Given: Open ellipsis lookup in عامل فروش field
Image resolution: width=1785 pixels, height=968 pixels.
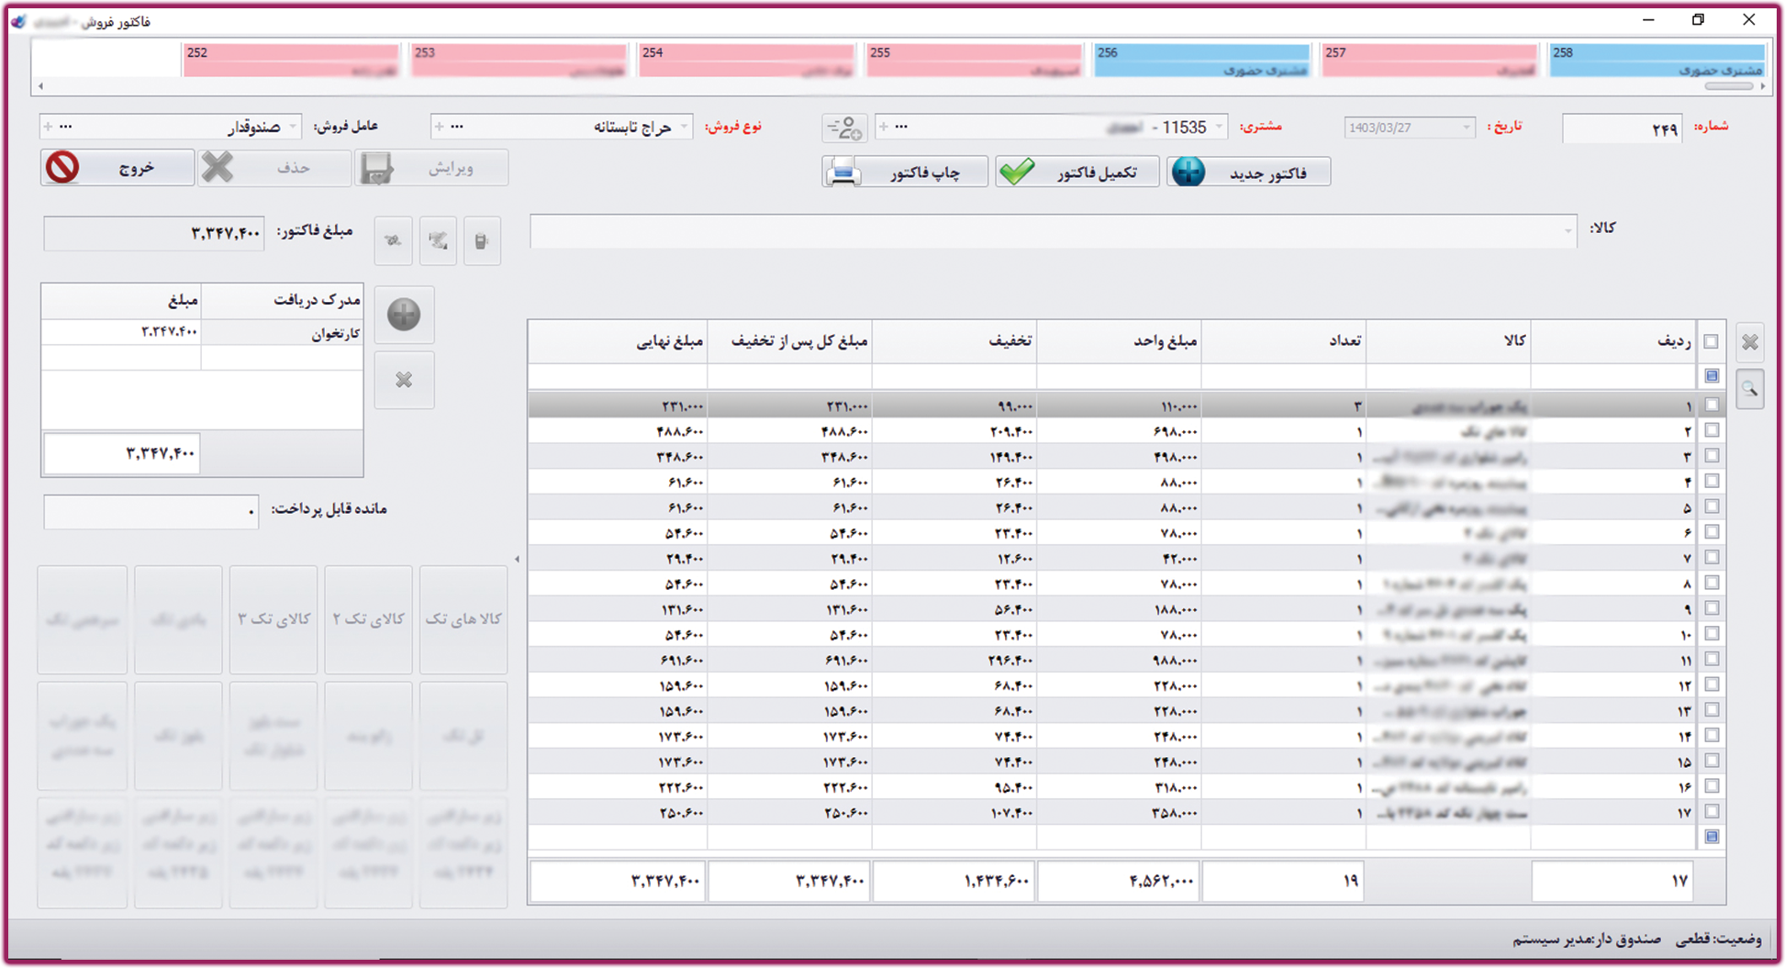Looking at the screenshot, I should pyautogui.click(x=65, y=127).
